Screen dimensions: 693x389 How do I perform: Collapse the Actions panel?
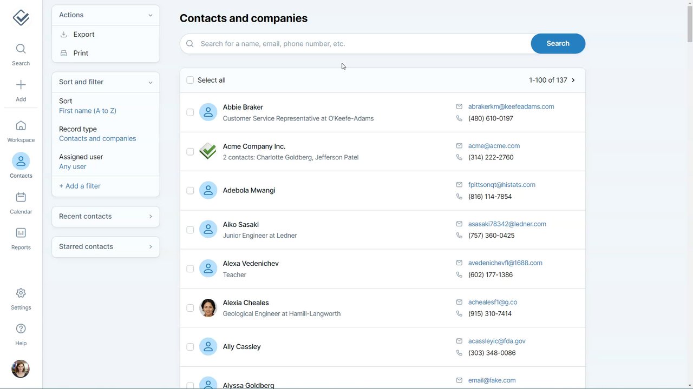click(x=150, y=15)
